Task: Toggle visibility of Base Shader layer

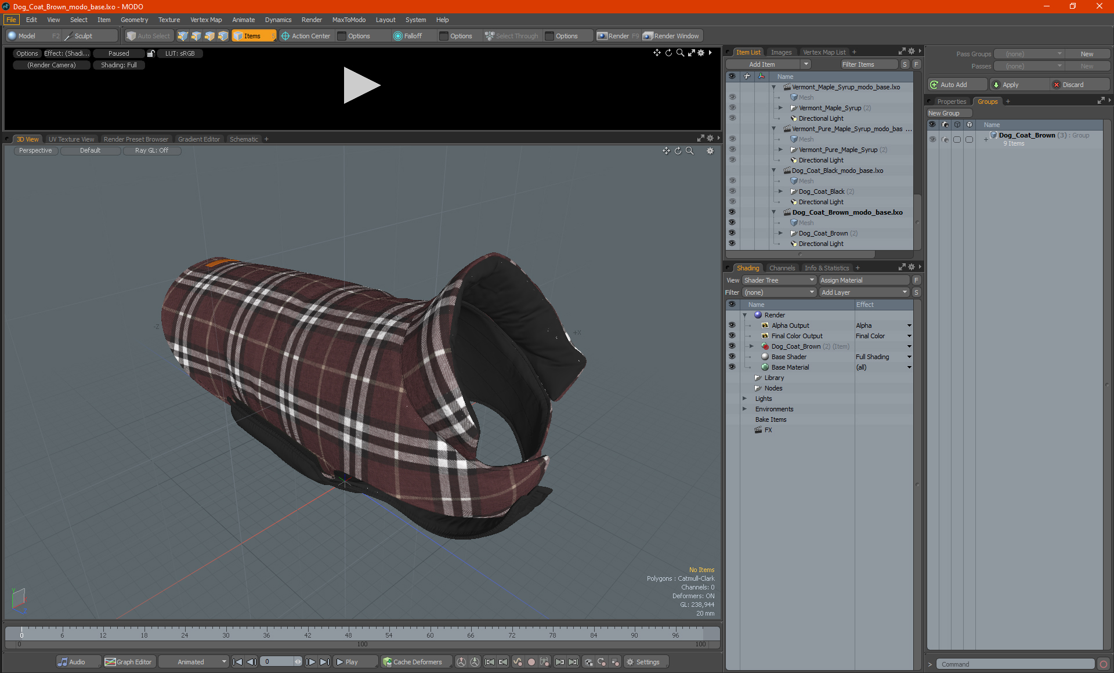Action: coord(732,357)
